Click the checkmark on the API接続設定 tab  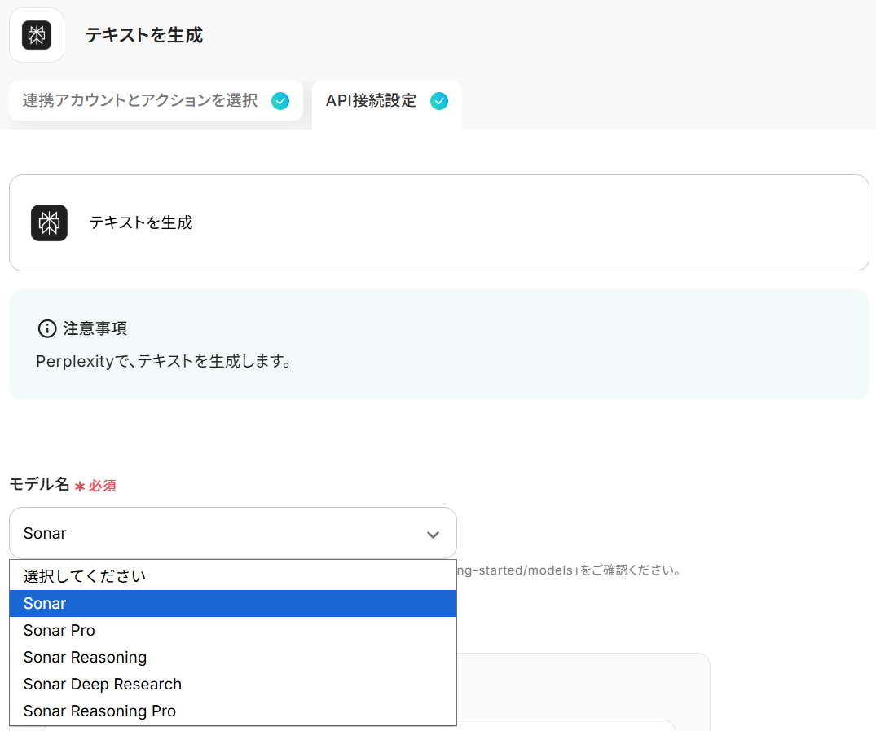click(x=439, y=101)
